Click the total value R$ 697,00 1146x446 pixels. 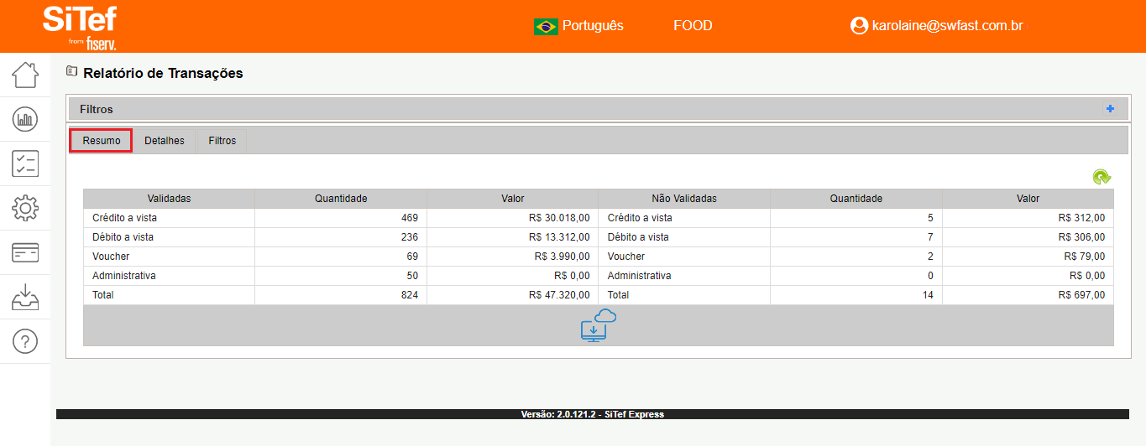[1081, 295]
